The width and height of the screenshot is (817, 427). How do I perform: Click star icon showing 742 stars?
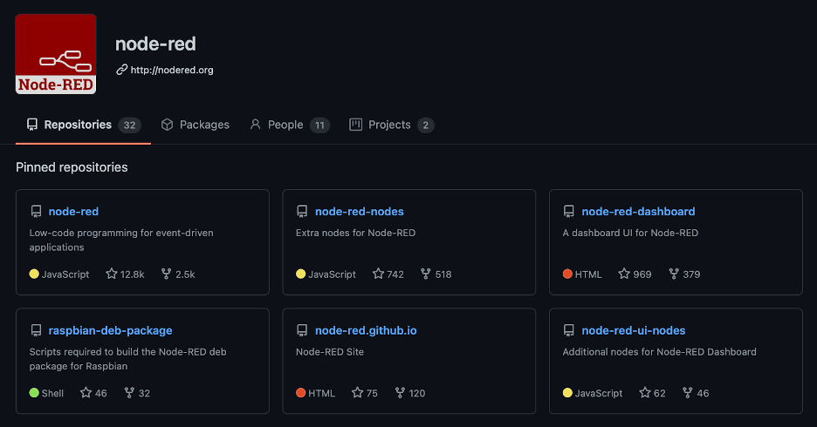(378, 274)
